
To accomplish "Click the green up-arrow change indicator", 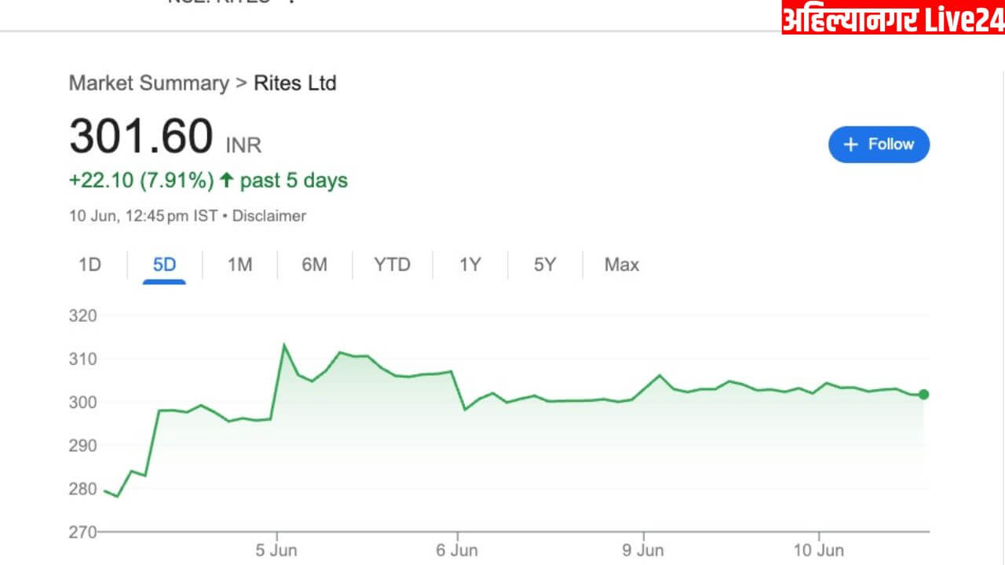I will 226,180.
